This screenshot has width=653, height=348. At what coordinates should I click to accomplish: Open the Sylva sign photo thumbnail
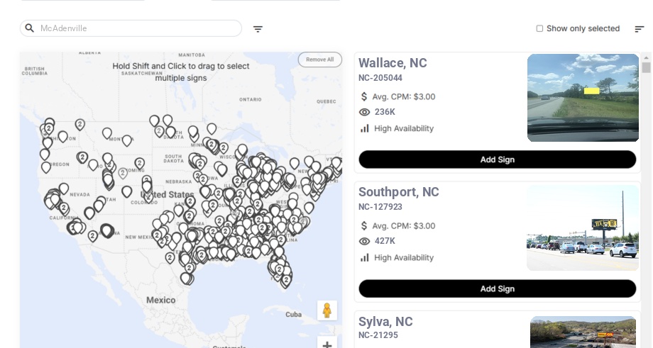click(583, 332)
